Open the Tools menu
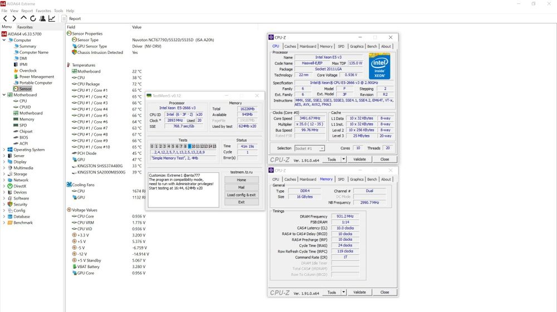557x312 pixels. (x=58, y=11)
